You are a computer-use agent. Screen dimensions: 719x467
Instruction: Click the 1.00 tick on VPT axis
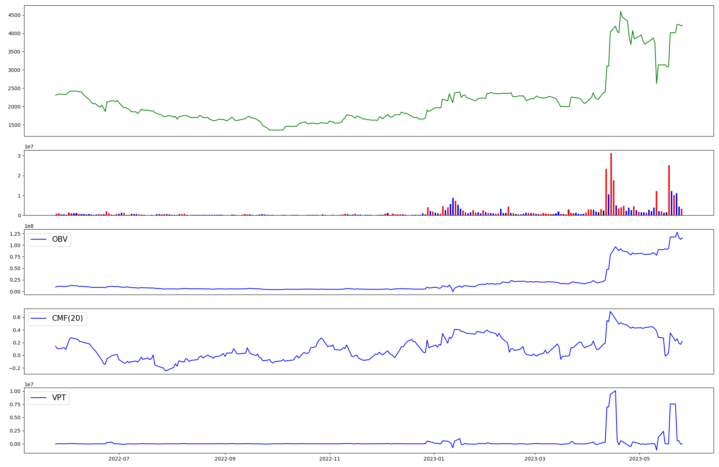click(14, 391)
